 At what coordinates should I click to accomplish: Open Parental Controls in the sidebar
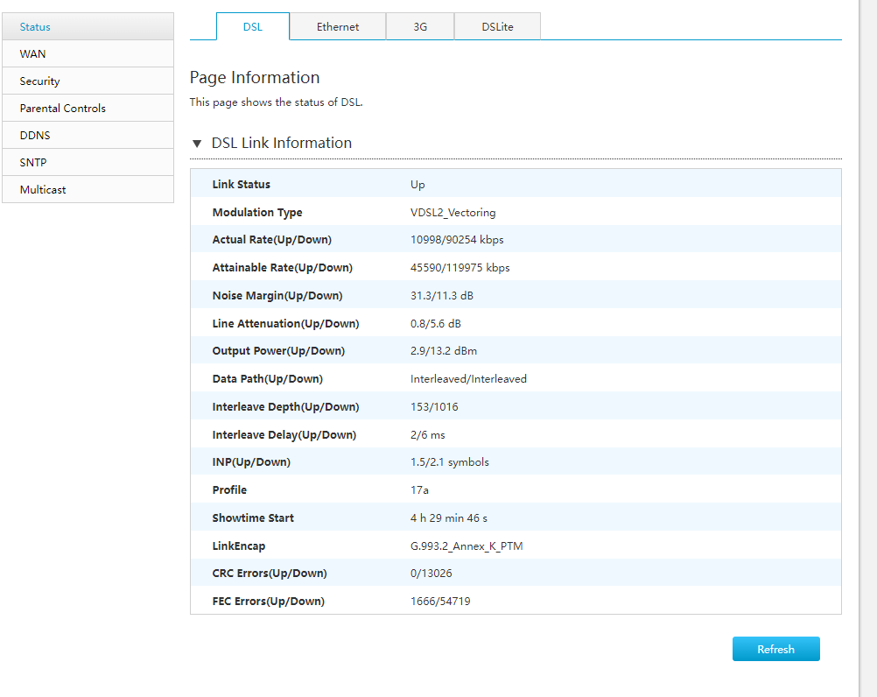click(88, 108)
